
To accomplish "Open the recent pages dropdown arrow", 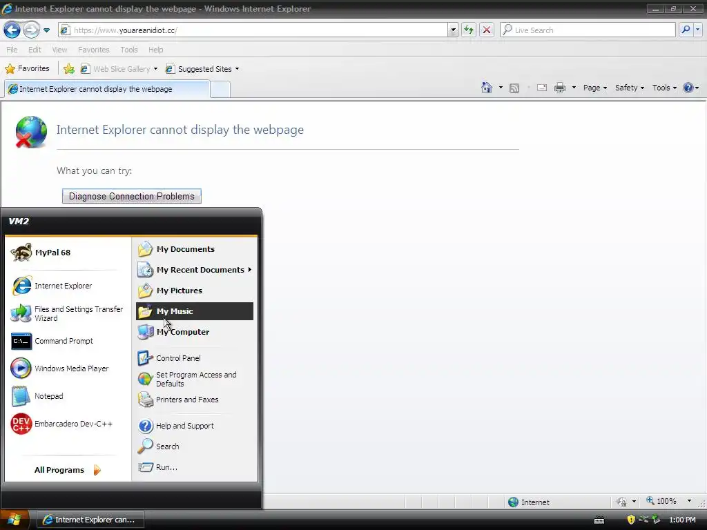I will pos(46,30).
